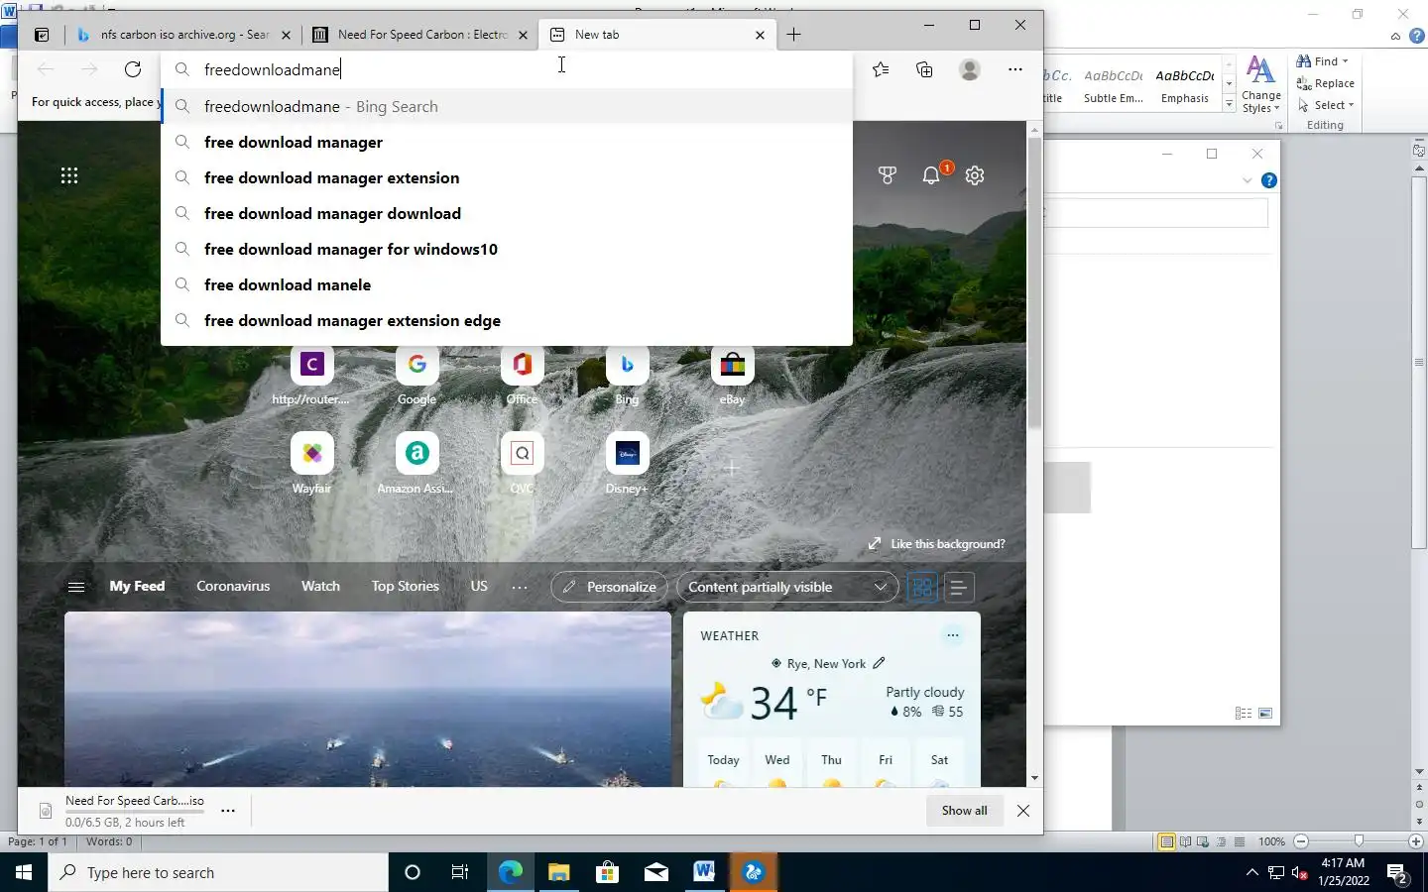
Task: Click Like this background link
Action: click(936, 544)
